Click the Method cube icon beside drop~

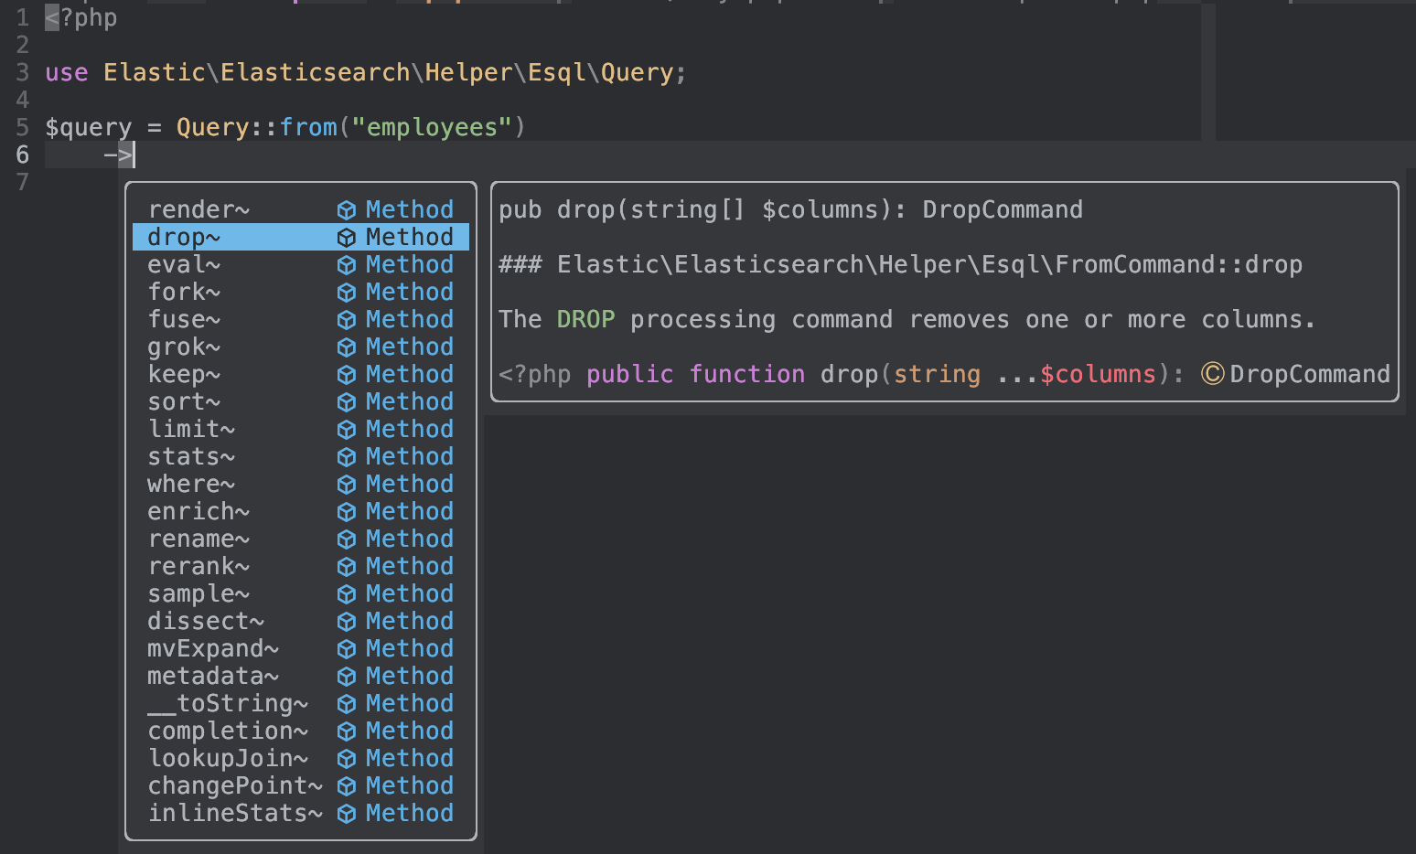pos(348,237)
